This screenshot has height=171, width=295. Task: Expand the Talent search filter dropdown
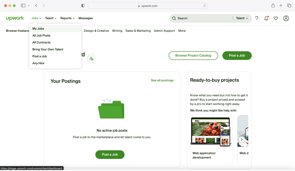242,18
